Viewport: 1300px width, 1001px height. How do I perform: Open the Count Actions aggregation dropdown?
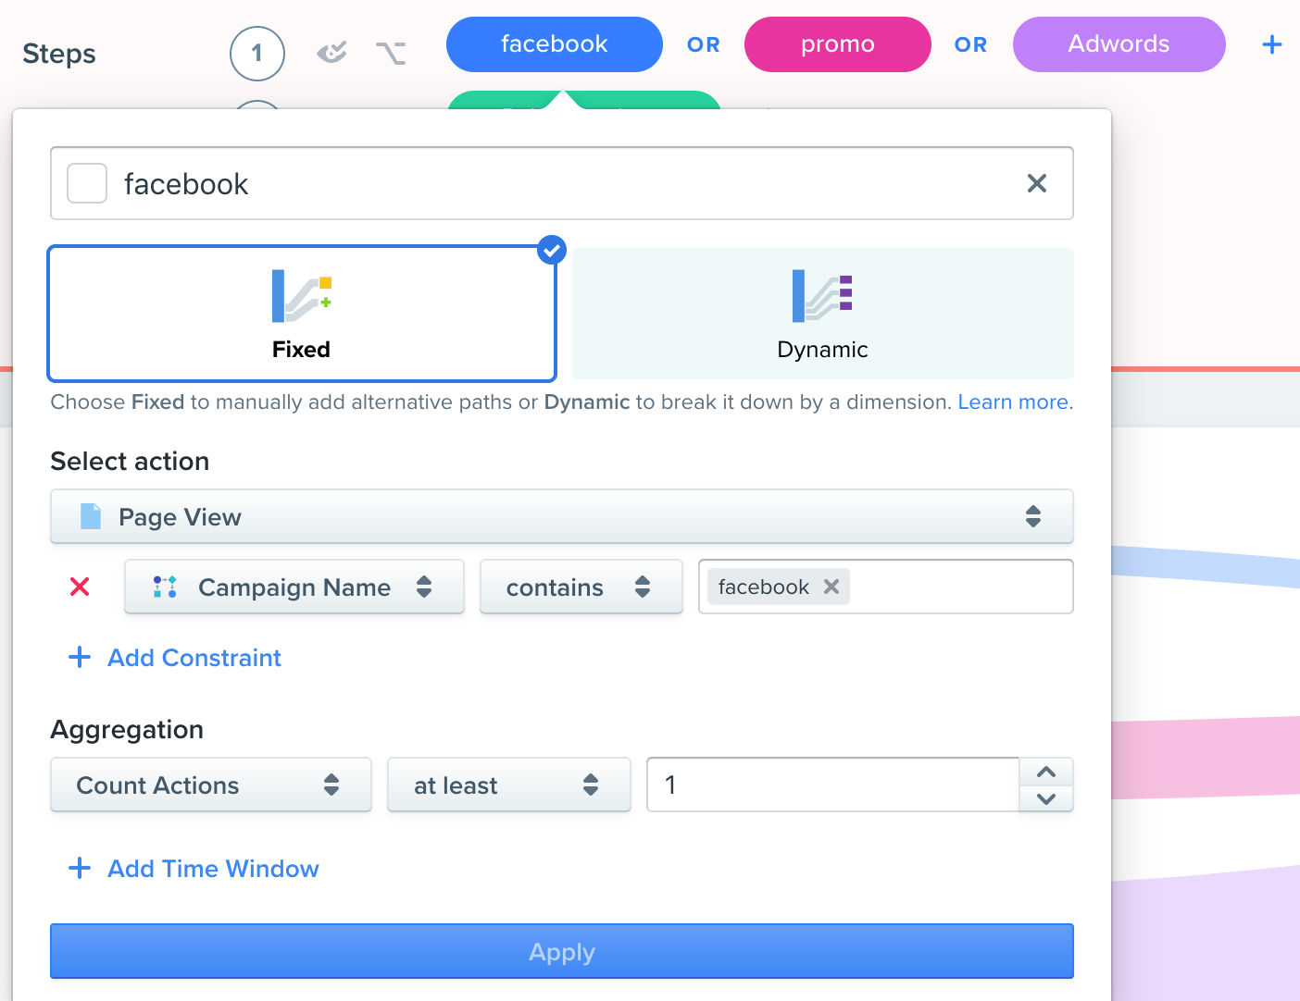[211, 785]
